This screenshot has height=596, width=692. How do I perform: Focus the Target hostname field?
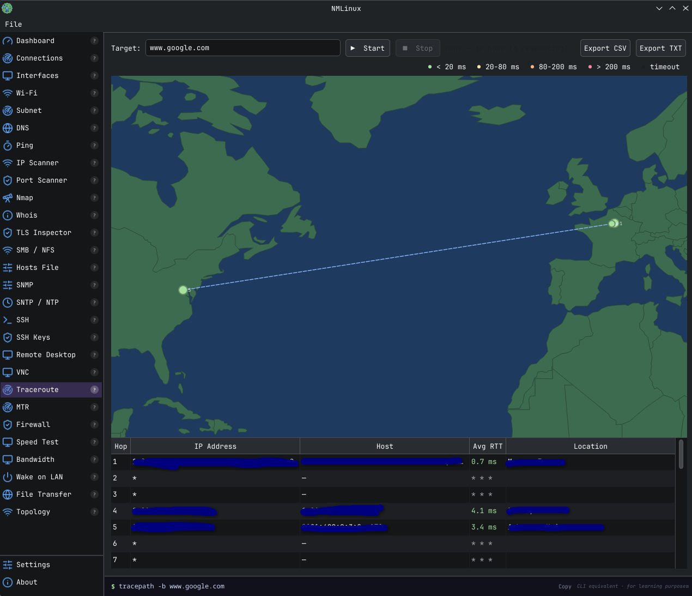click(243, 48)
